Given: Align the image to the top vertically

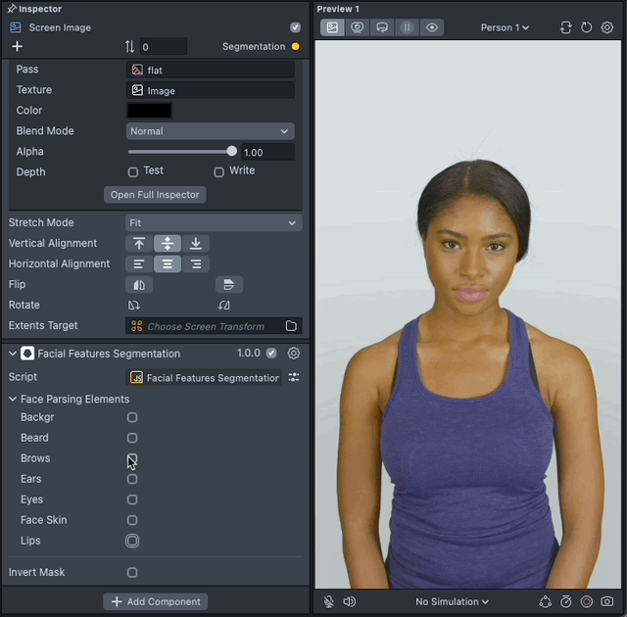Looking at the screenshot, I should pos(139,243).
